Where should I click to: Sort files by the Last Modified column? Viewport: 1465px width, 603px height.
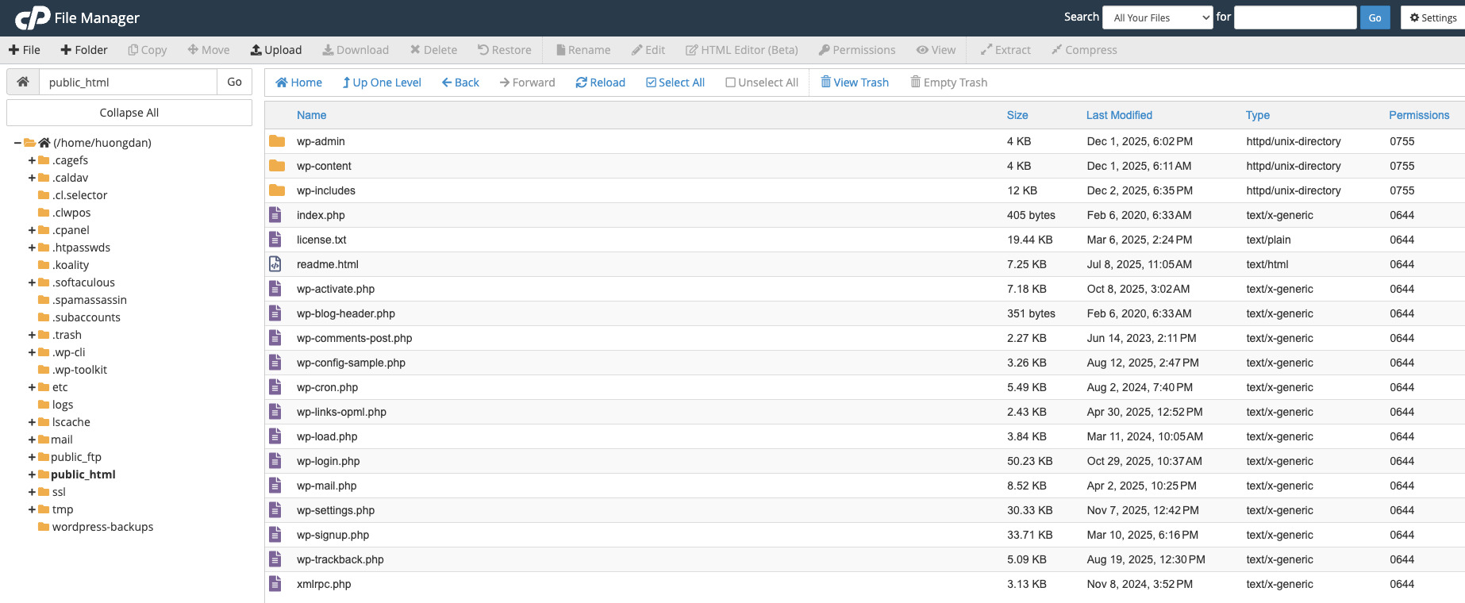[1118, 115]
